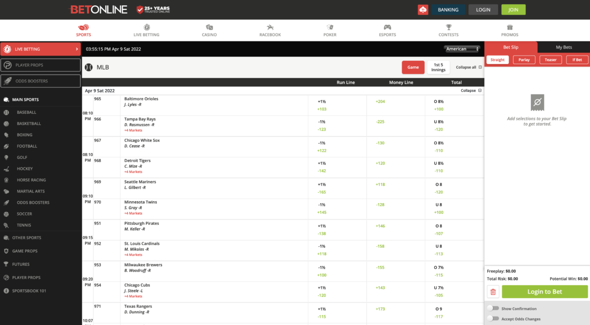Expand +4 Markets under Chicago Cubs
Screen dimensions: 590x325
point(133,296)
